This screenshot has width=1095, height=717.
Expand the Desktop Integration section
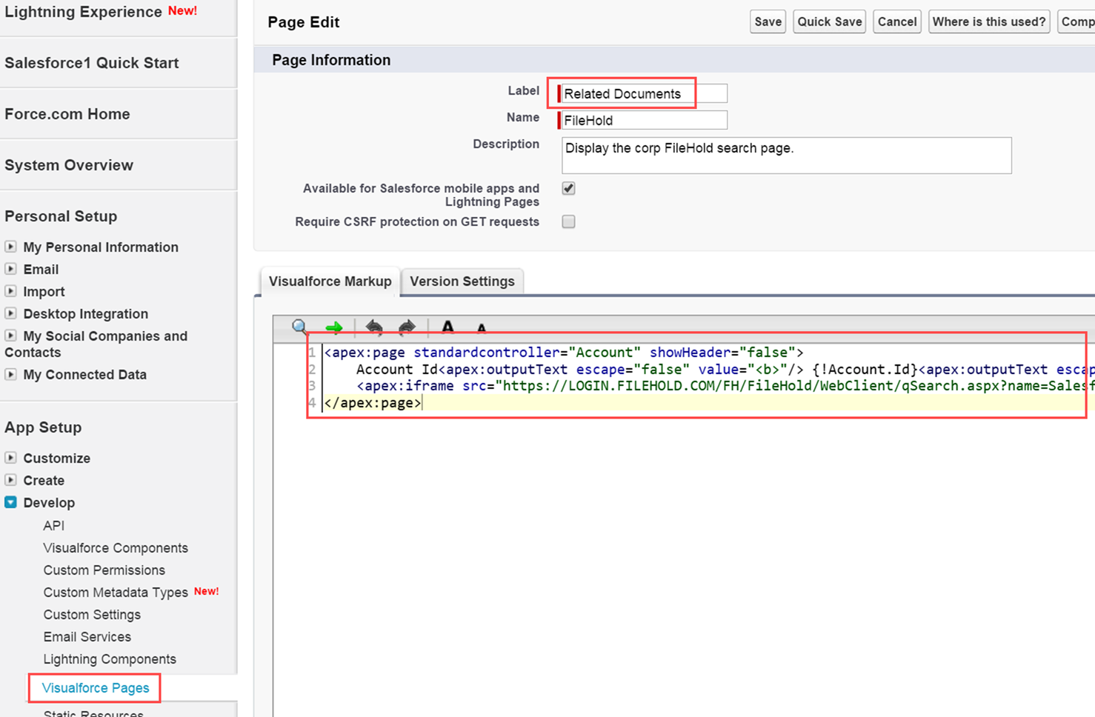11,313
